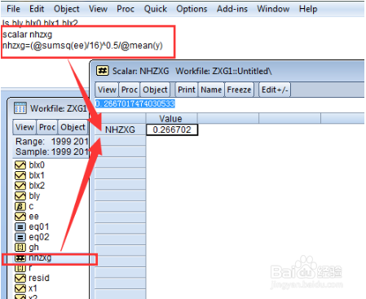The width and height of the screenshot is (366, 299).
Task: Click the Value column header
Action: pyautogui.click(x=170, y=119)
